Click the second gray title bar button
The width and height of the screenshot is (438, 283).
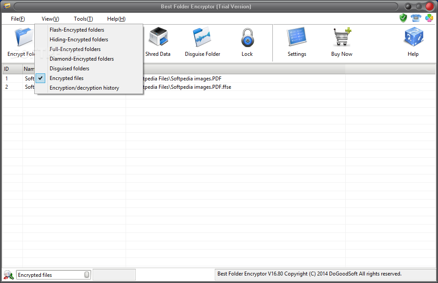[419, 7]
